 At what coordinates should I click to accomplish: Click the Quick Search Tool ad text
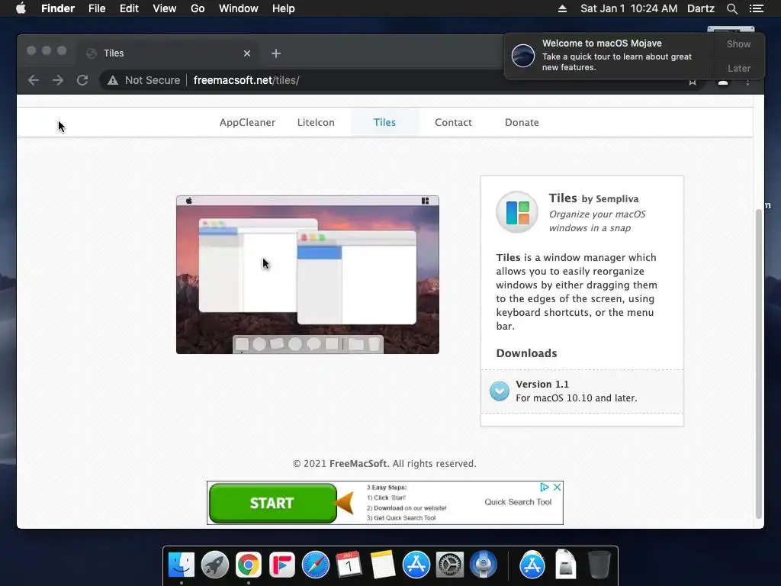click(518, 502)
